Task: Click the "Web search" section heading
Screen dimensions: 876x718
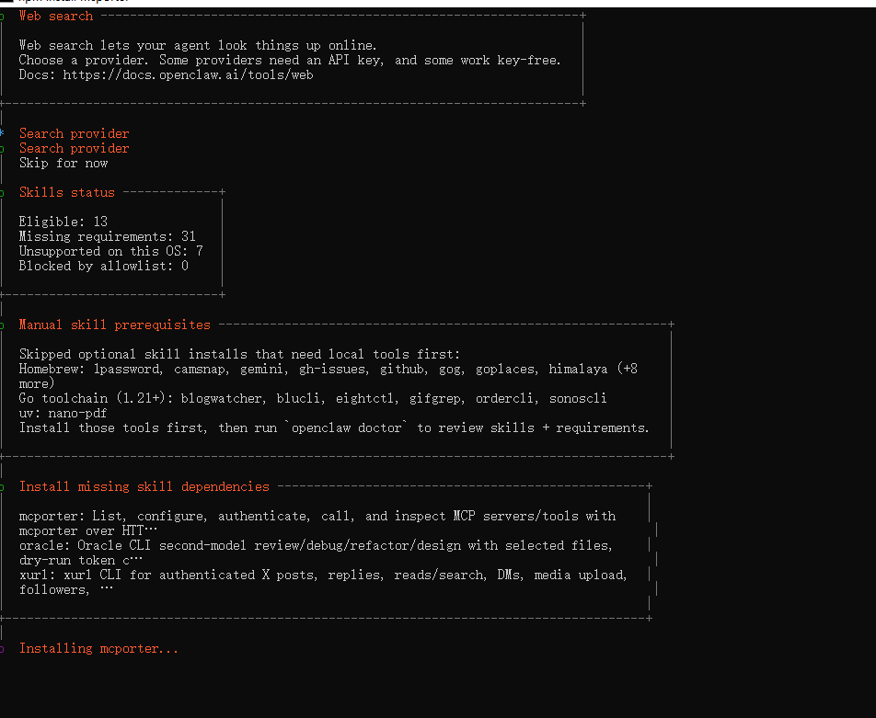Action: (x=56, y=17)
